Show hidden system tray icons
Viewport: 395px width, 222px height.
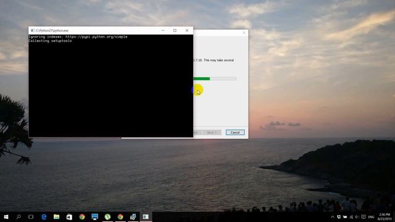pos(332,217)
